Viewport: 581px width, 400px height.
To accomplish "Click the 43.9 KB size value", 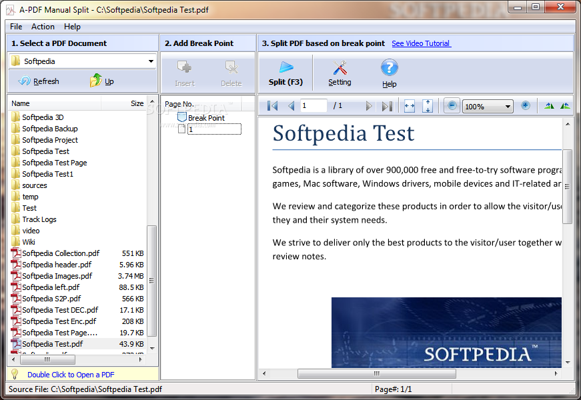I will [x=131, y=344].
